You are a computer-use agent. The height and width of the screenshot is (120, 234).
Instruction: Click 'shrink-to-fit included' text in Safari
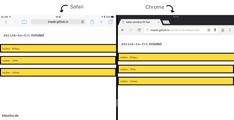(x=24, y=35)
